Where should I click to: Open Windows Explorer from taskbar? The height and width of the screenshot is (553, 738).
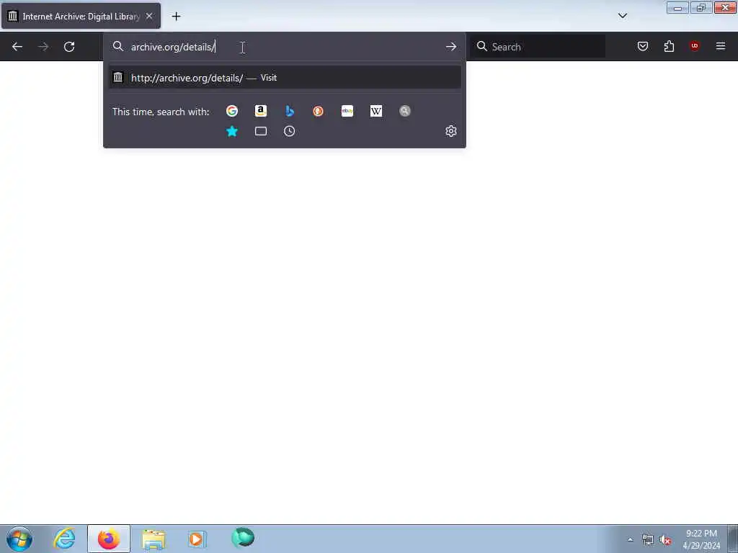click(154, 539)
